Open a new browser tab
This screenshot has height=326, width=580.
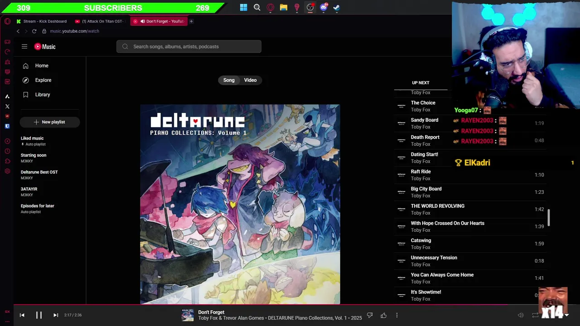tap(191, 21)
